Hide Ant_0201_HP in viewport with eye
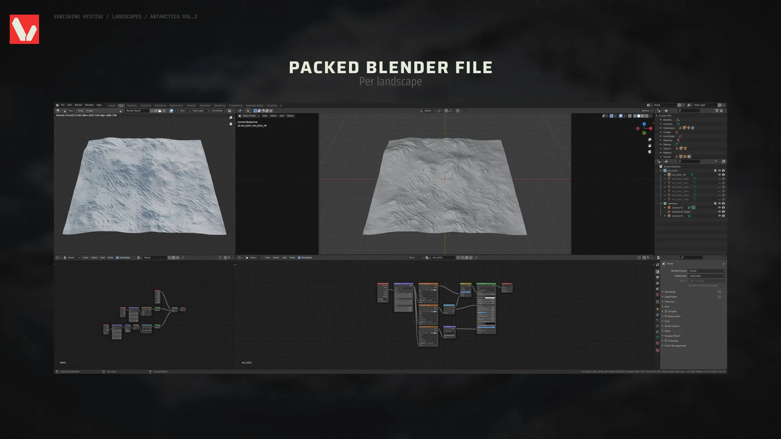 (x=719, y=175)
